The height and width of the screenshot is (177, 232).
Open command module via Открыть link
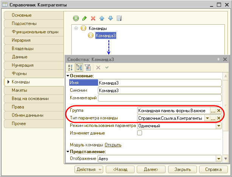(113, 145)
